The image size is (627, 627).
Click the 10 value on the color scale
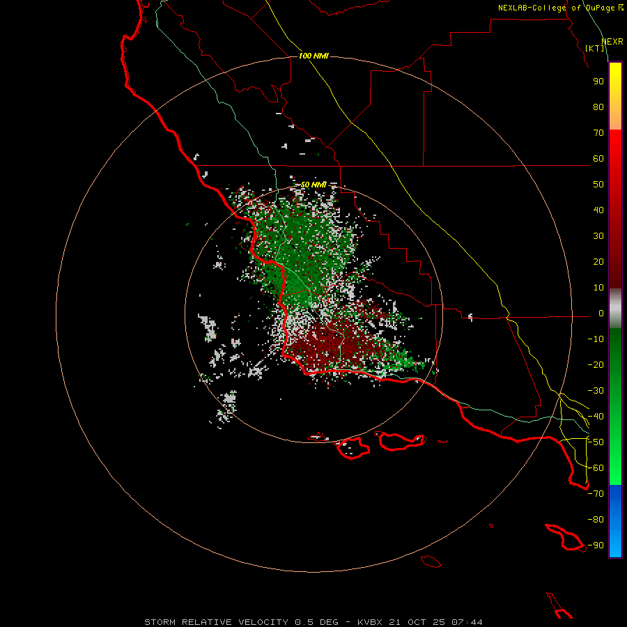point(598,288)
